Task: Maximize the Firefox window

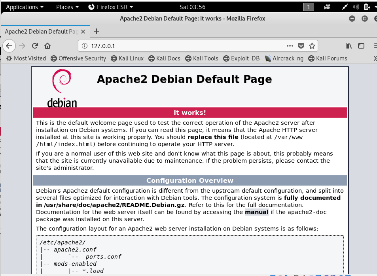Action: tap(364, 19)
